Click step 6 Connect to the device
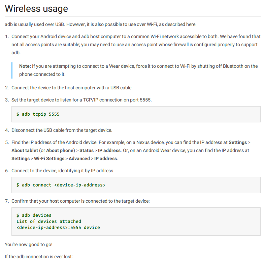 63,171
